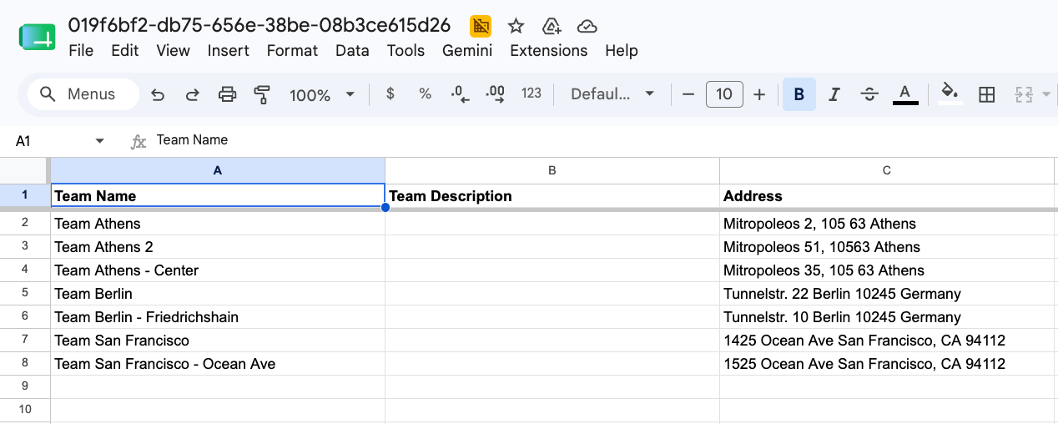Open the borders menu
This screenshot has width=1058, height=424.
click(x=987, y=94)
